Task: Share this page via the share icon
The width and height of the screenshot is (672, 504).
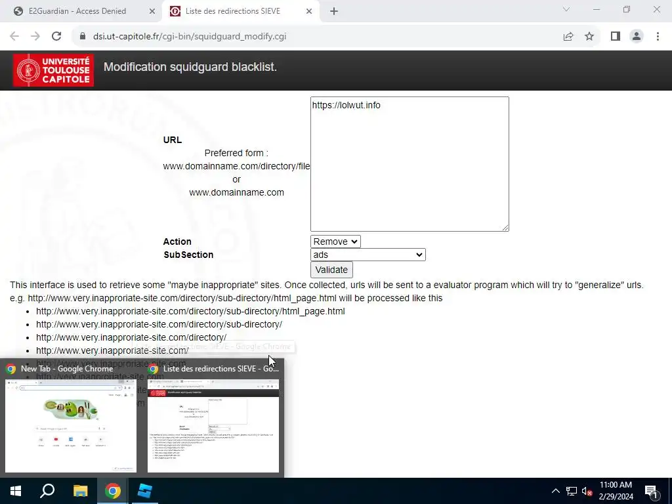Action: [x=568, y=37]
